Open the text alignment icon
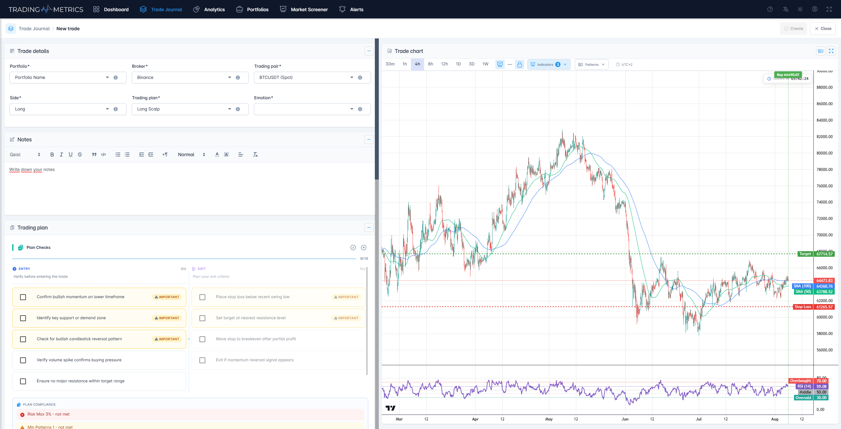Viewport: 841px width, 429px height. (x=240, y=155)
